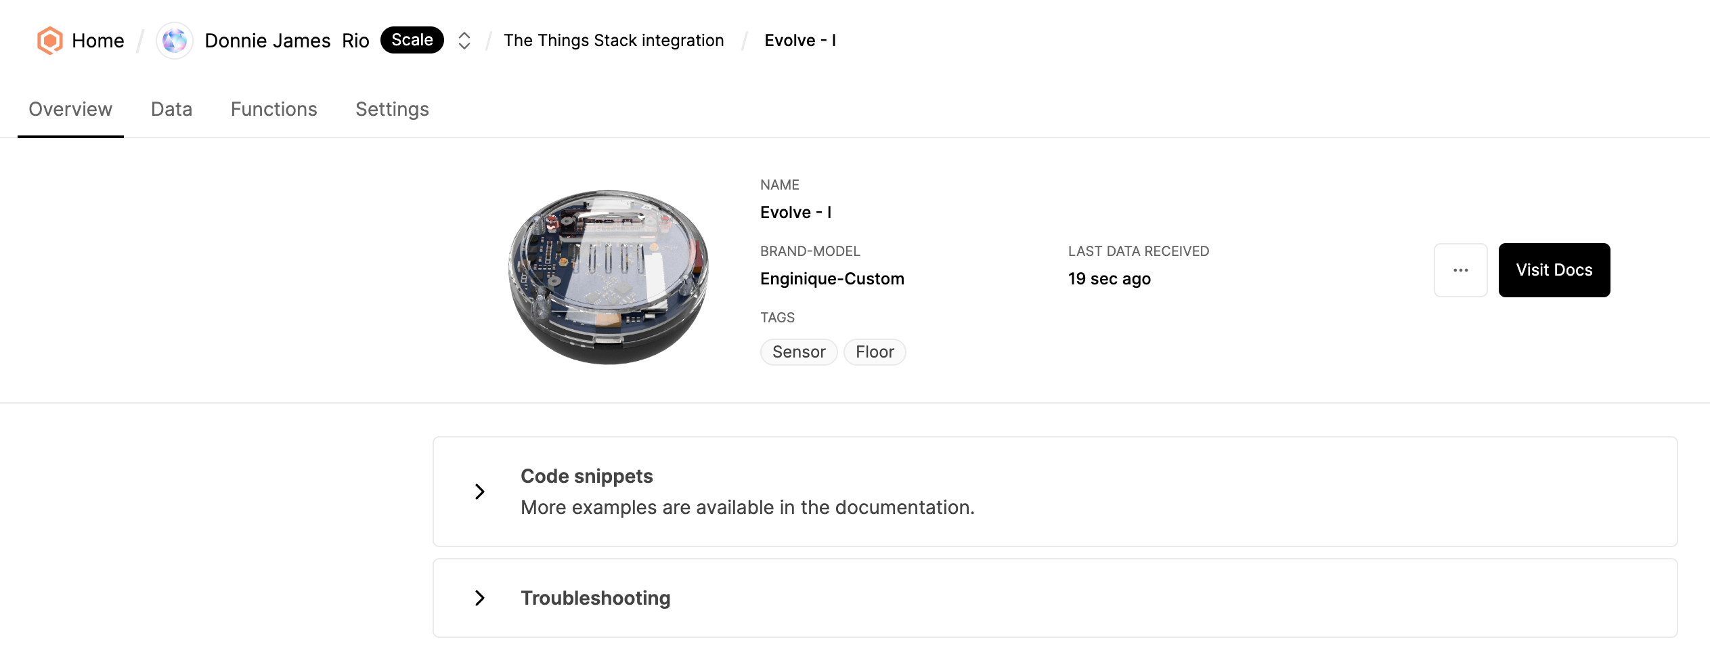Go to the Settings tab
This screenshot has height=665, width=1710.
coord(392,109)
